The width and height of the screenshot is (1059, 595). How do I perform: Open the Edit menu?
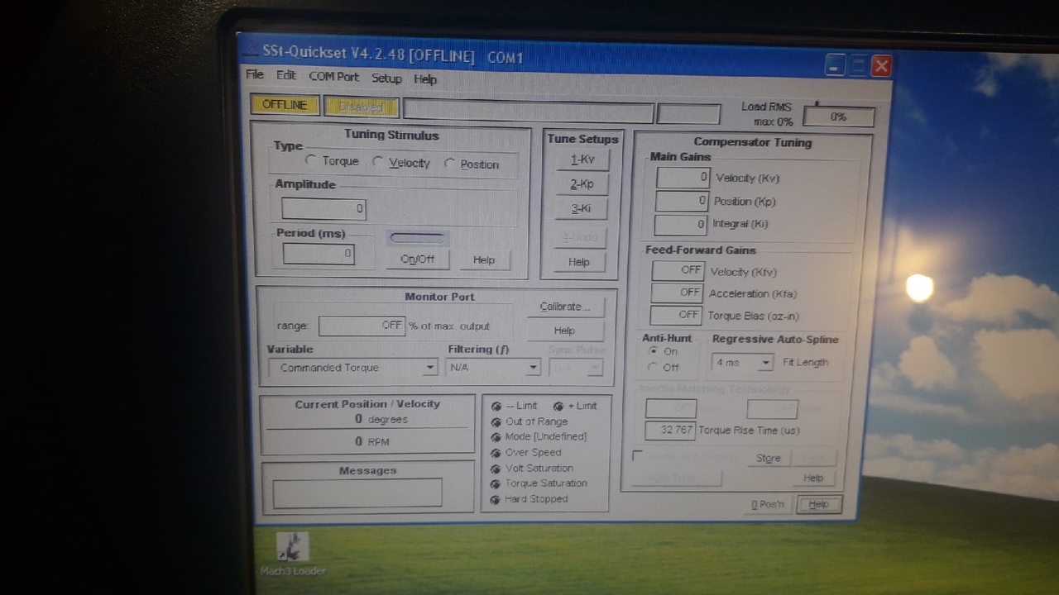click(286, 75)
